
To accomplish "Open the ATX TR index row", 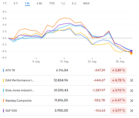I will pyautogui.click(x=68, y=70).
